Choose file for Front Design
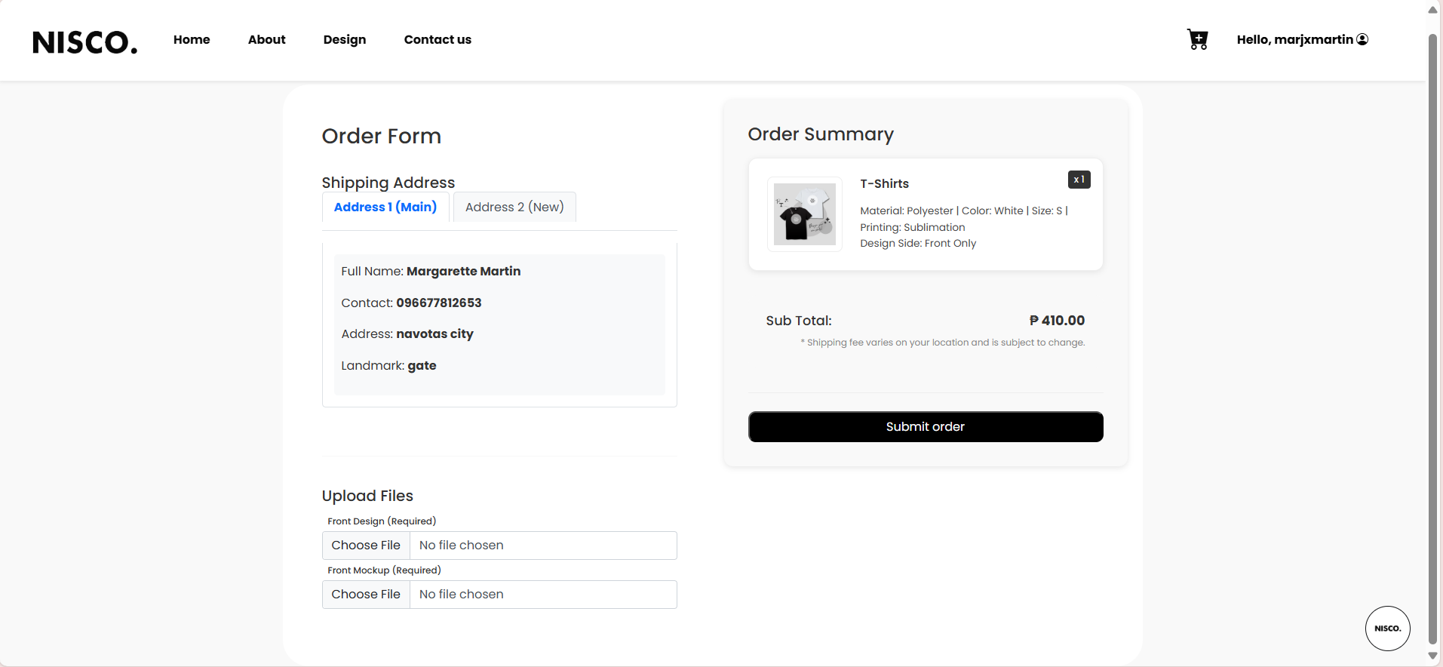This screenshot has height=667, width=1443. coord(366,546)
